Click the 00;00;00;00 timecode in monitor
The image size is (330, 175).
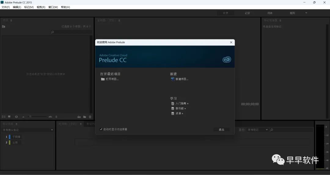click(x=250, y=104)
